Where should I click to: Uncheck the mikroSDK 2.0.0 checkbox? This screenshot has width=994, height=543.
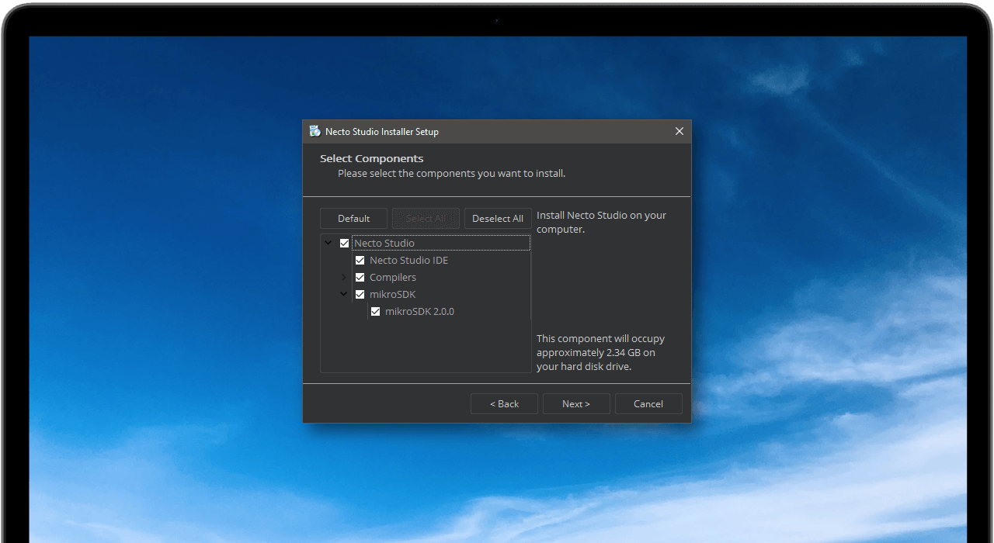375,311
